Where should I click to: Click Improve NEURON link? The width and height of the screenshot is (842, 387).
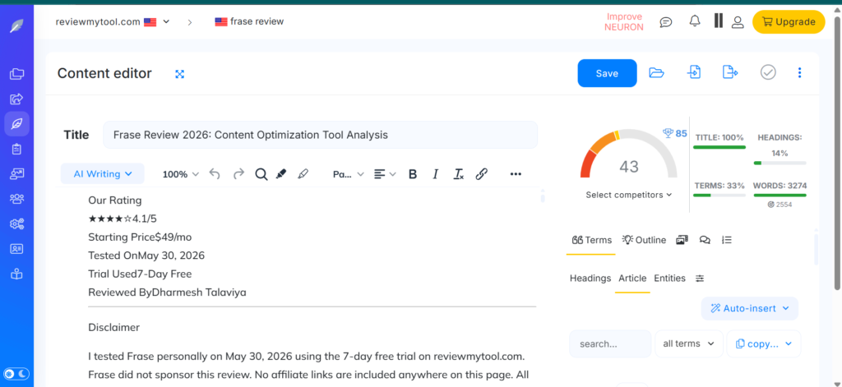point(624,22)
